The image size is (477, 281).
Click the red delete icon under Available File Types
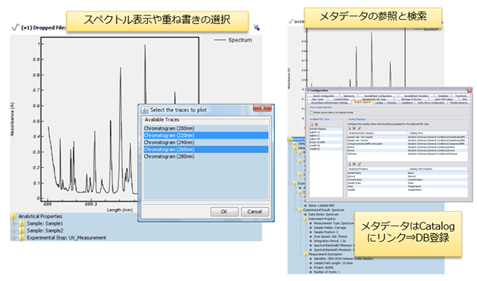click(x=316, y=125)
